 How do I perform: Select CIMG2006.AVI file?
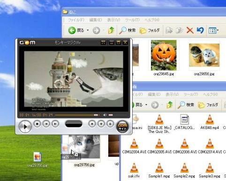[184, 146]
